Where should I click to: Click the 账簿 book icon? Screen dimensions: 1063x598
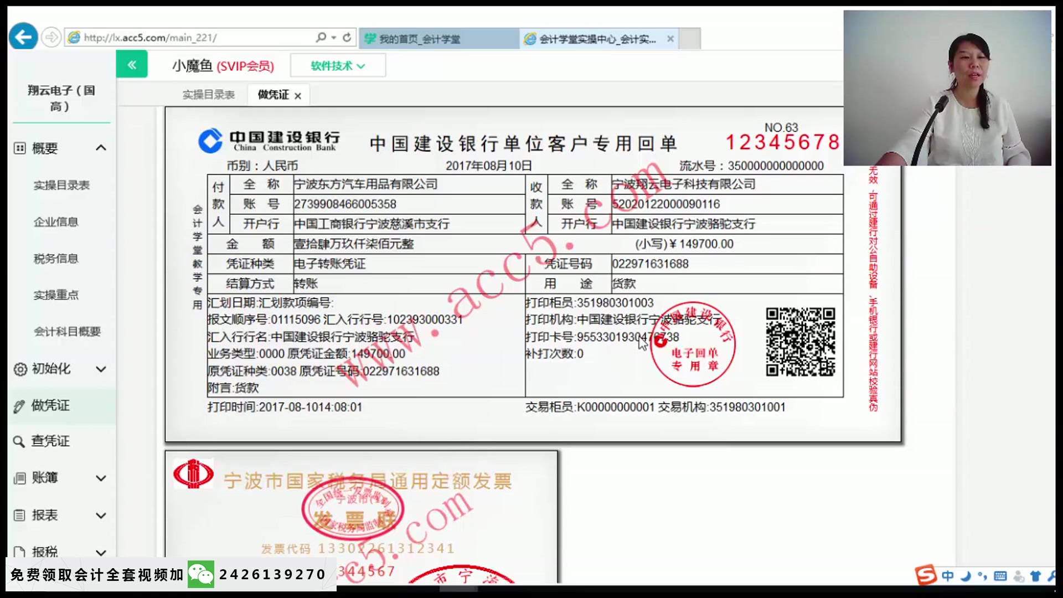tap(20, 478)
